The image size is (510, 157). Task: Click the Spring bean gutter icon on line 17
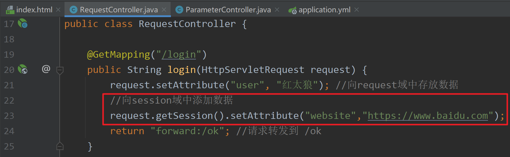23,23
